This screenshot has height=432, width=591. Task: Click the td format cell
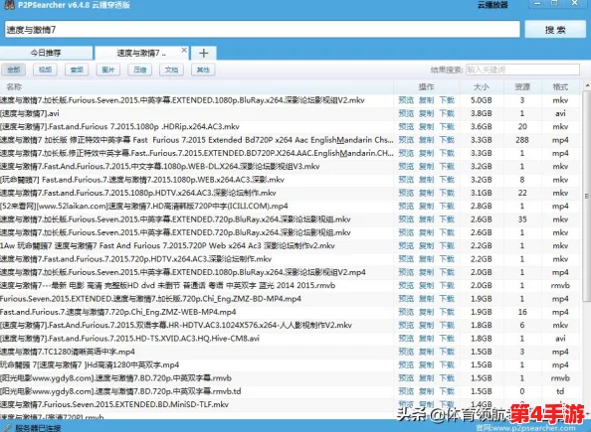(560, 391)
